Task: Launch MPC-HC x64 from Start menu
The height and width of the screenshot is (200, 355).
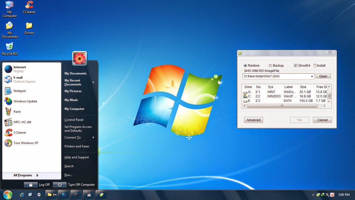Action: click(22, 122)
